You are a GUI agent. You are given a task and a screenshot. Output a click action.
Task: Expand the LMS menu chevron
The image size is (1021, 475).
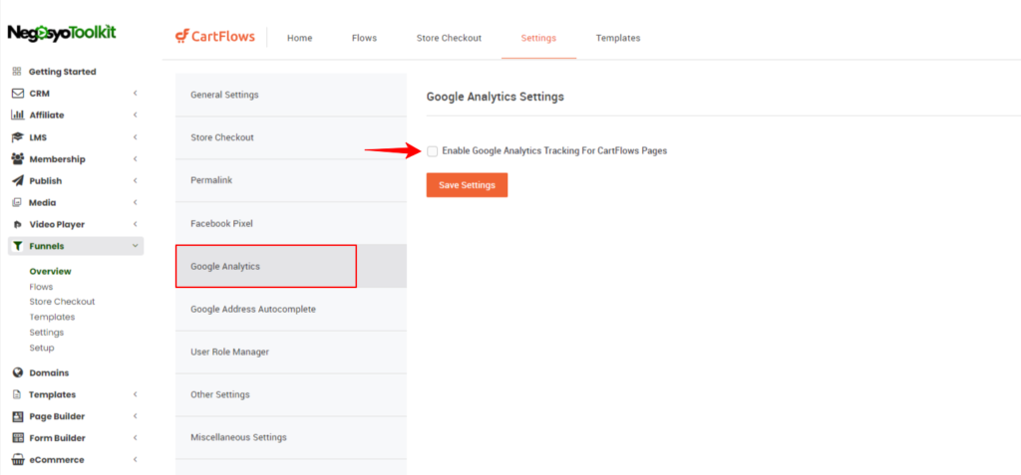(135, 137)
